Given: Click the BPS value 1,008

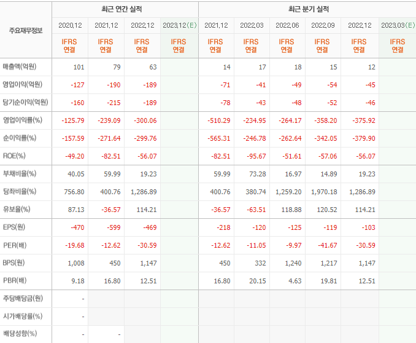Looking at the screenshot, I should [x=76, y=263].
